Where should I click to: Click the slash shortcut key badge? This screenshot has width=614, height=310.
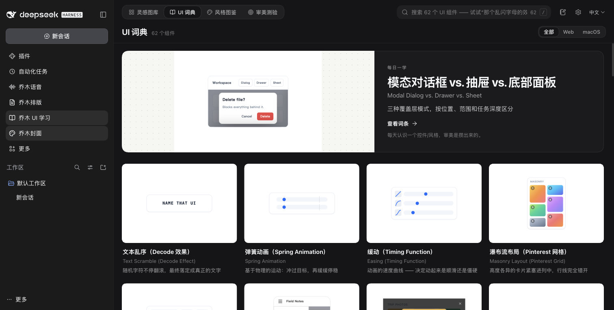pos(543,12)
